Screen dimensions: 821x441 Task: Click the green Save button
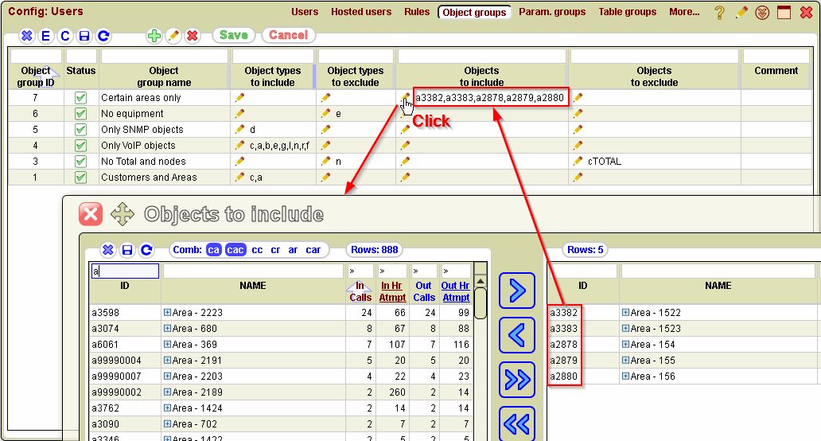click(234, 35)
